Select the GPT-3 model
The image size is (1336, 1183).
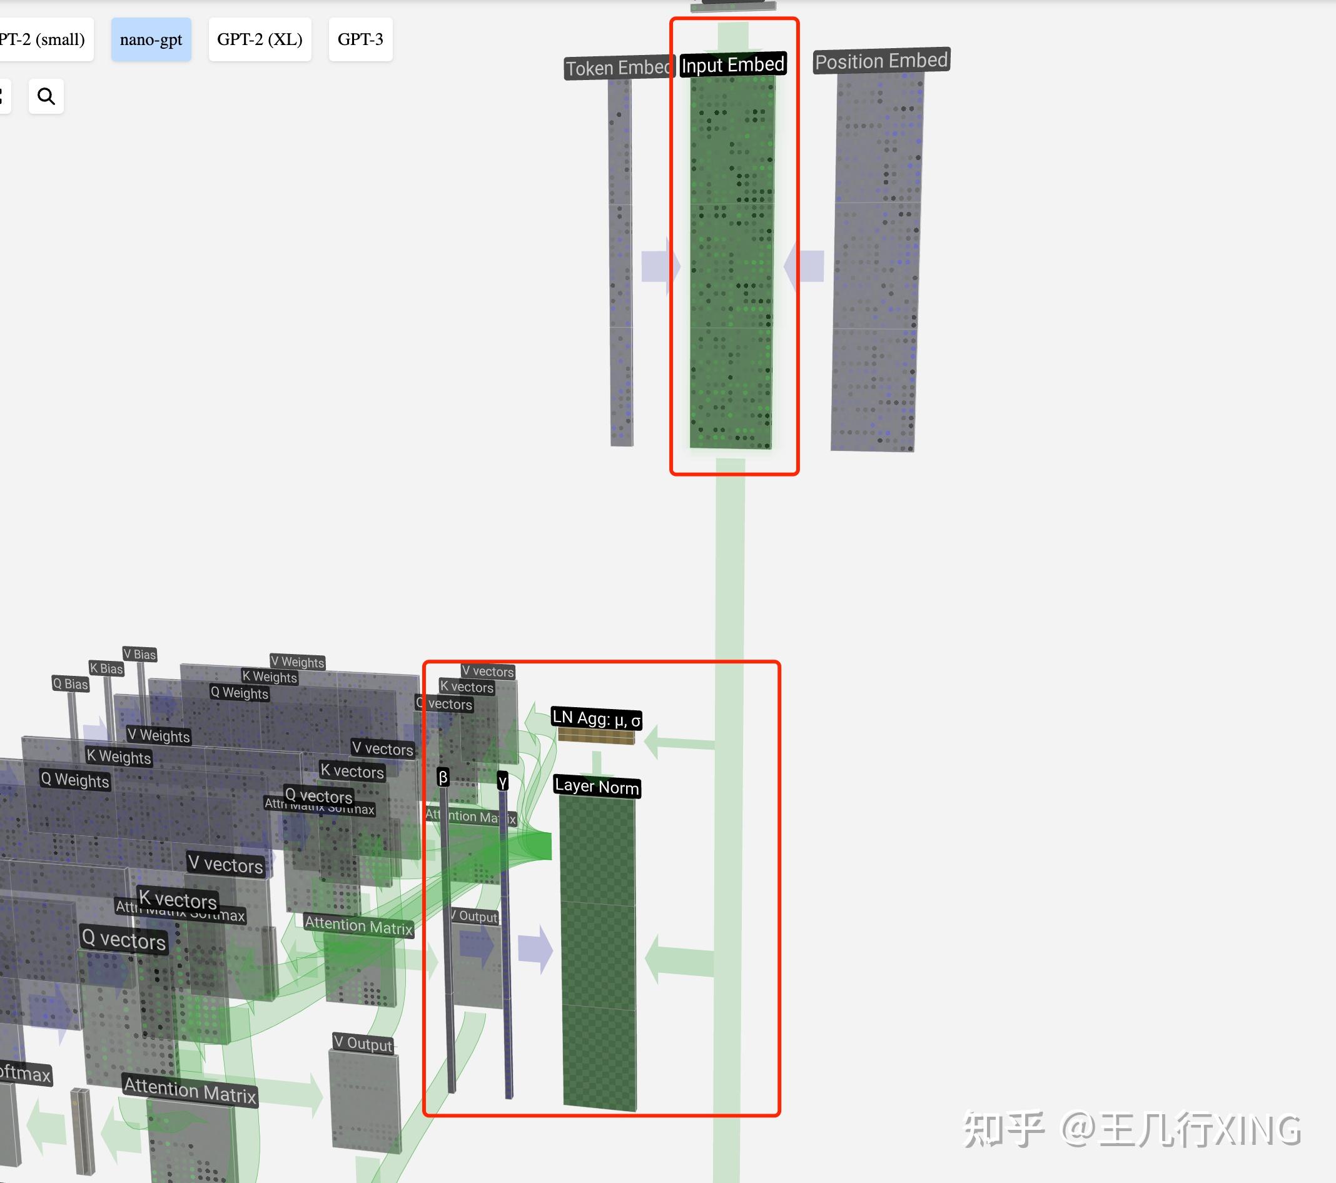[360, 39]
